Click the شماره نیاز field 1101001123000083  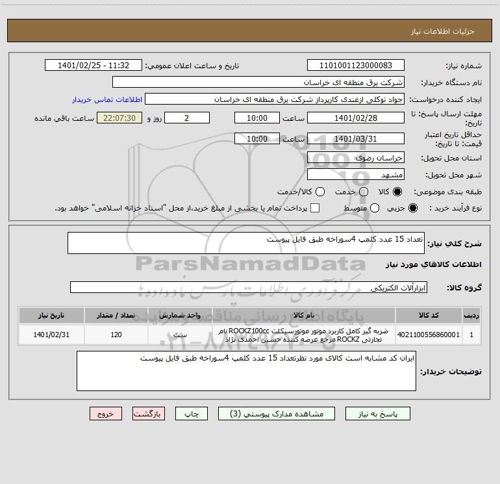[x=356, y=66]
